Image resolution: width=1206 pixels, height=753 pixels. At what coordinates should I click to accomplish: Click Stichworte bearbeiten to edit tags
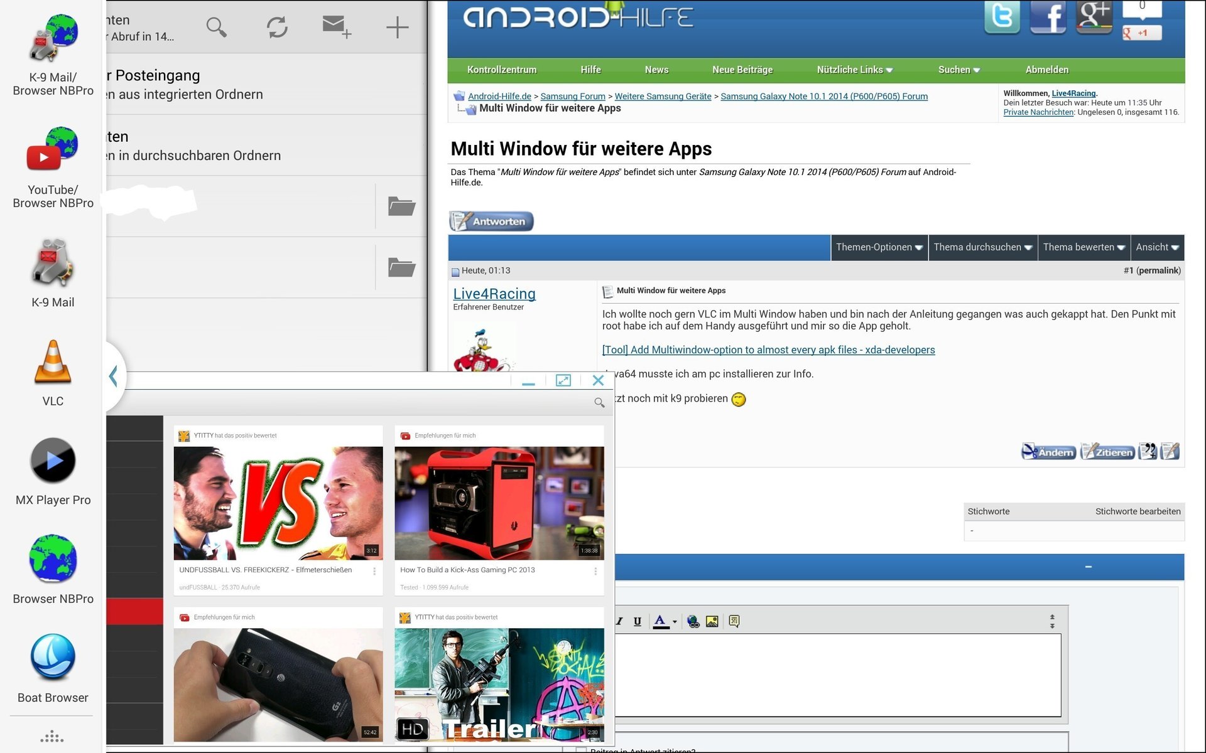point(1138,511)
